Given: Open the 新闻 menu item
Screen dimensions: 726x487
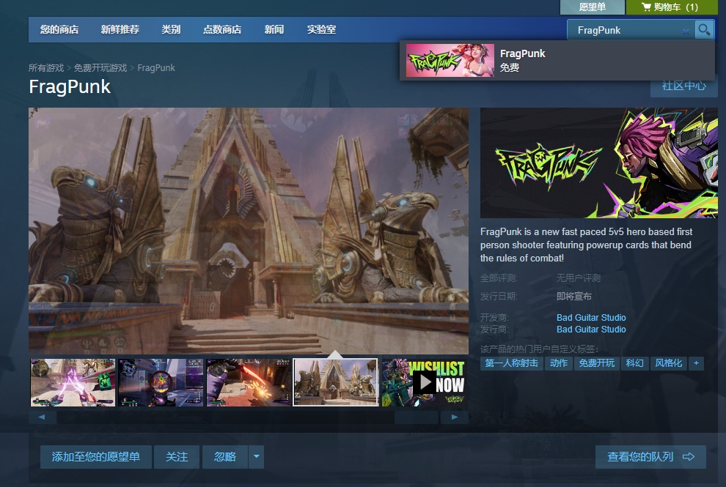Looking at the screenshot, I should [x=274, y=29].
